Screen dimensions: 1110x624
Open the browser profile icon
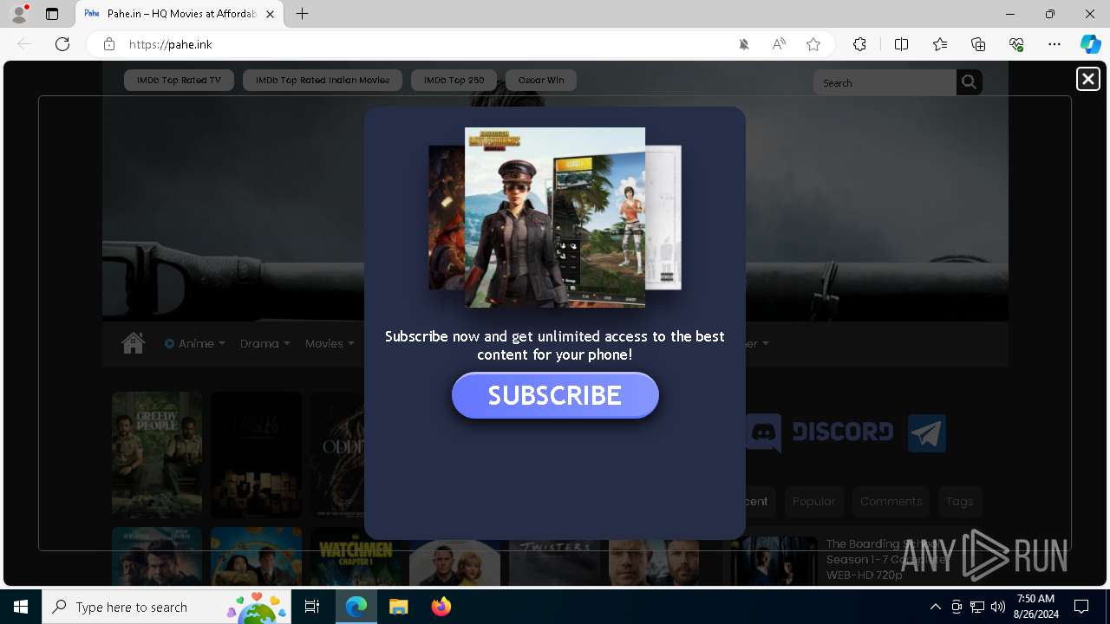[18, 14]
